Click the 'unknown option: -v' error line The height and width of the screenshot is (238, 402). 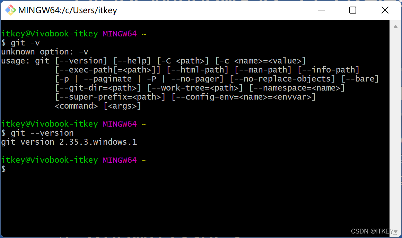click(45, 52)
